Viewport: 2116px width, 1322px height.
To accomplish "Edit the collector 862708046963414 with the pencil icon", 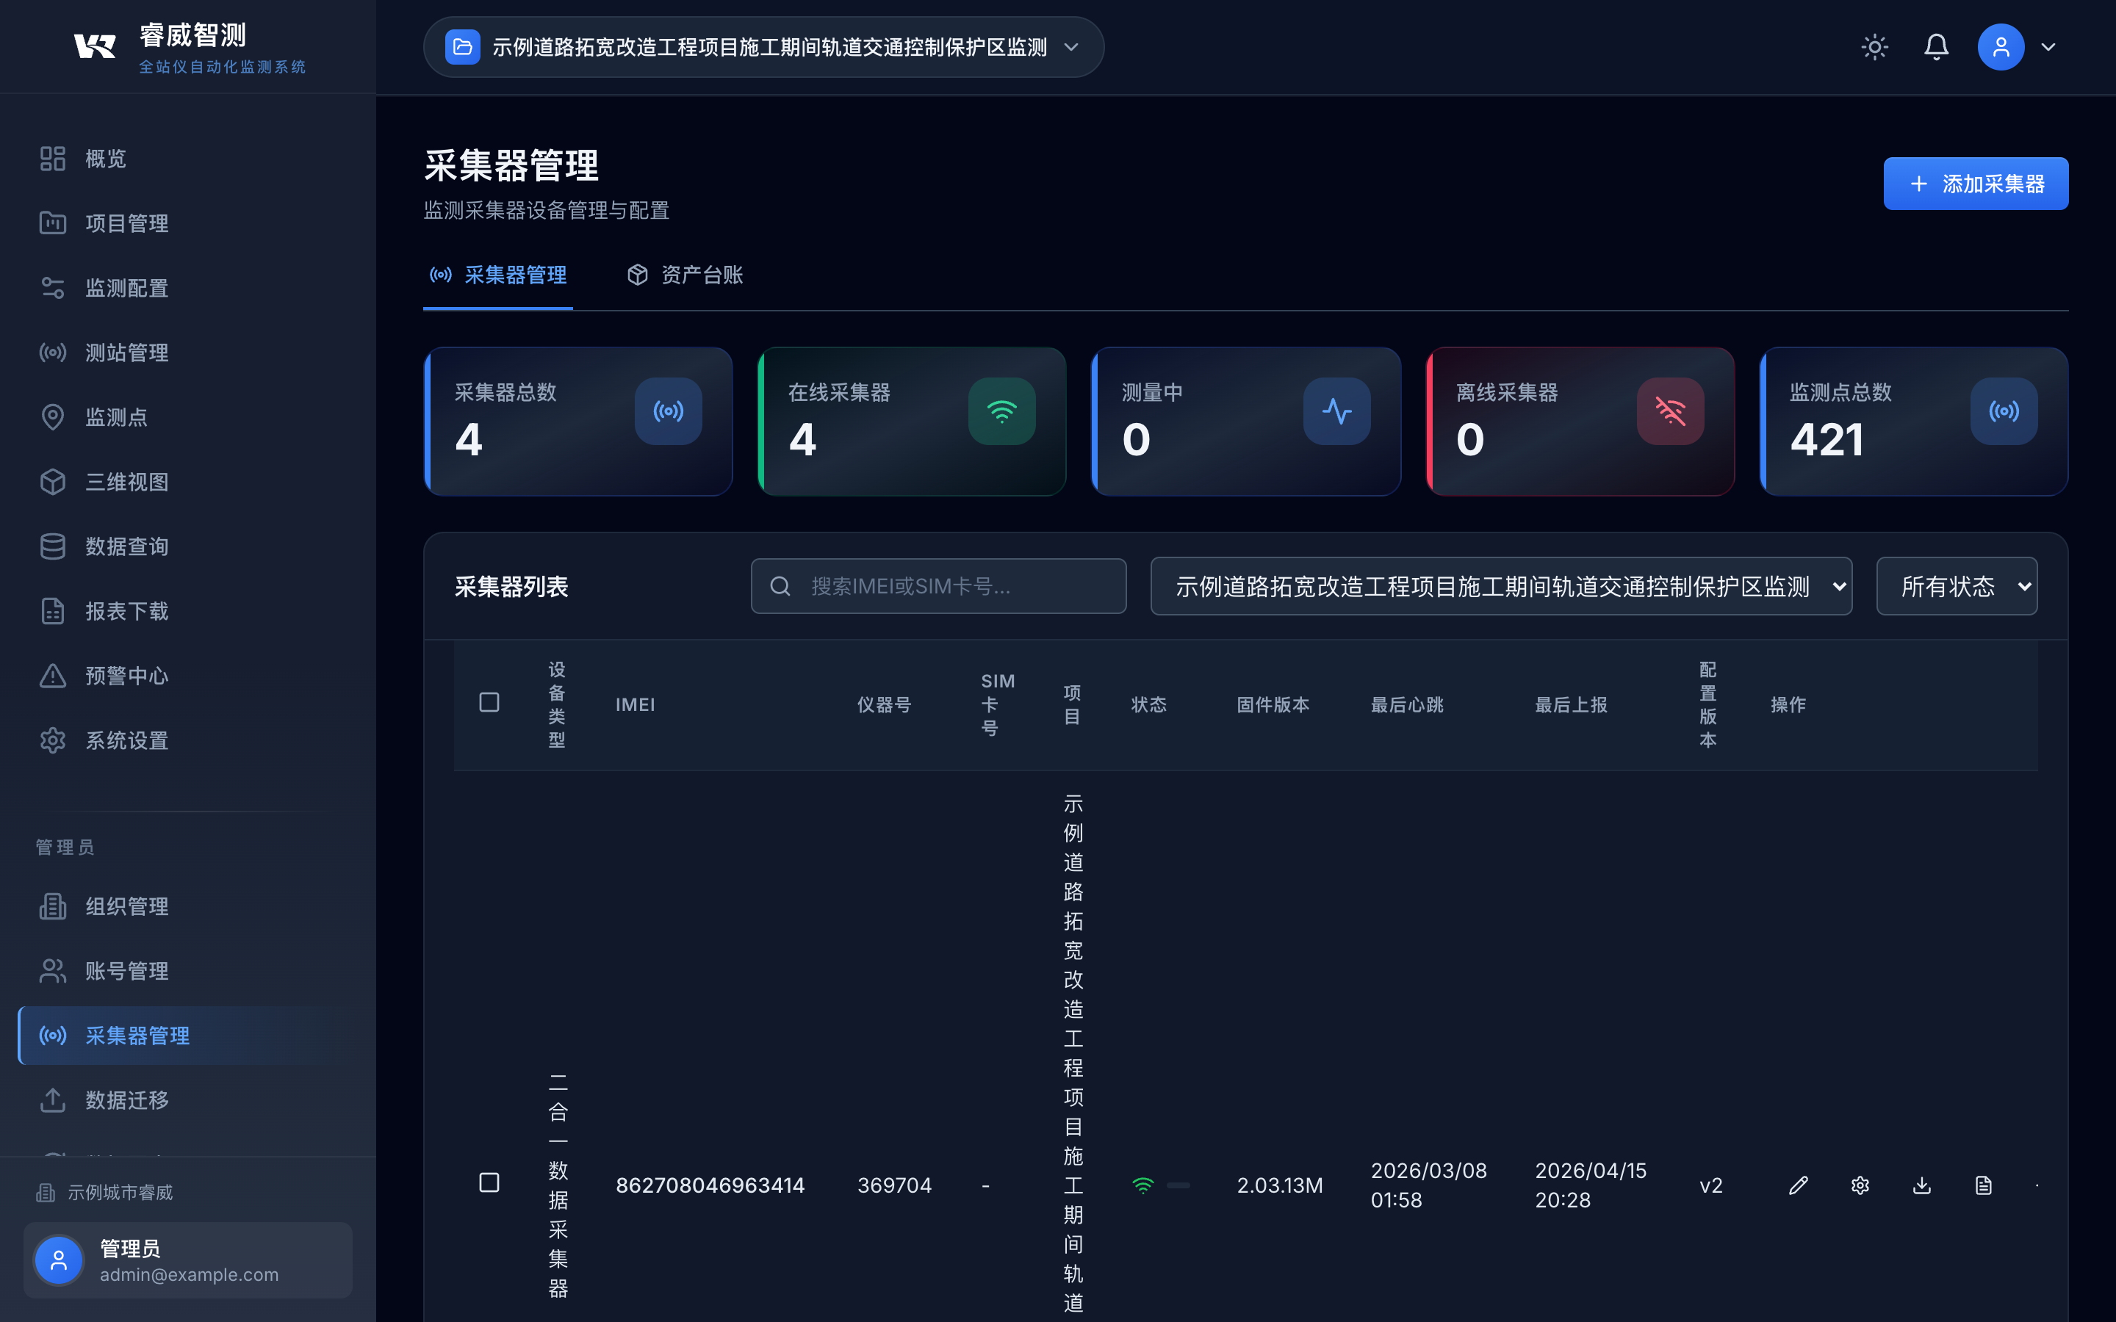I will coord(1799,1185).
